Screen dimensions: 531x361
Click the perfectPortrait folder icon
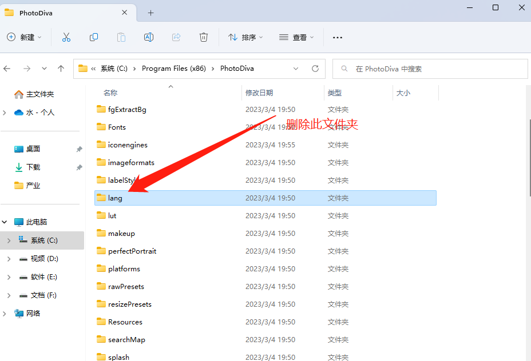coord(101,251)
